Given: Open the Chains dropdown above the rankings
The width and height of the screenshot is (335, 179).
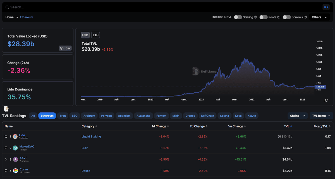Looking at the screenshot, I should 298,116.
